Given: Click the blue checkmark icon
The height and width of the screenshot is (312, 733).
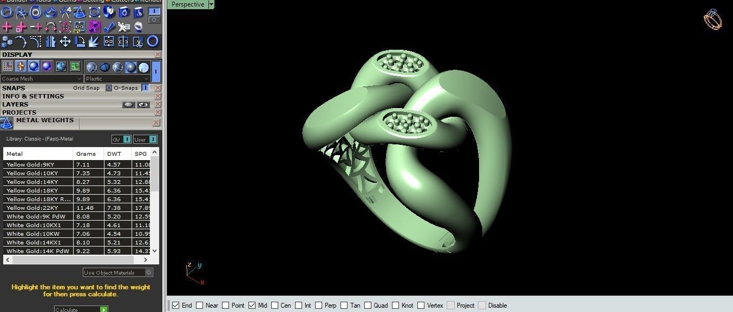Looking at the screenshot, I should (109, 26).
